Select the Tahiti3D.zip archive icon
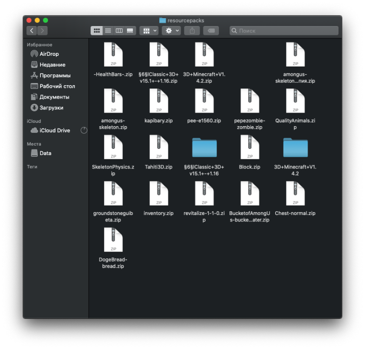The width and height of the screenshot is (365, 349). pyautogui.click(x=158, y=147)
